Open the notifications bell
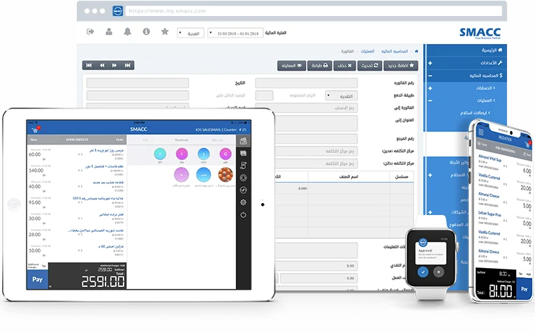535x333 pixels. [127, 31]
